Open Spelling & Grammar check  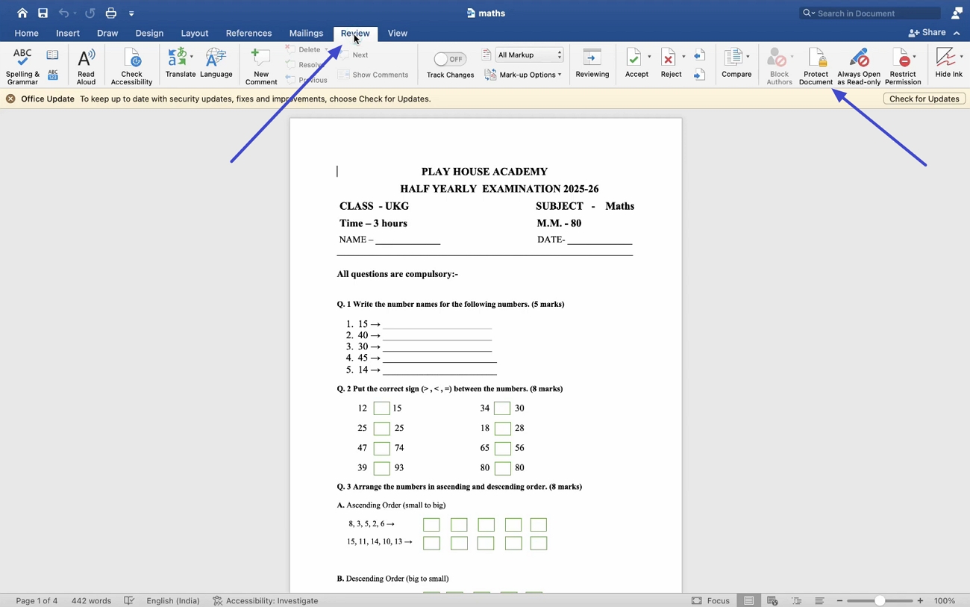(22, 66)
